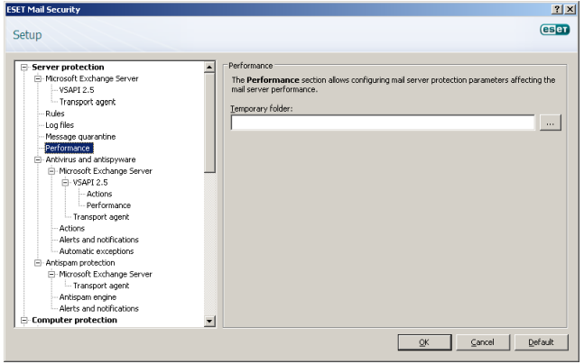Confirm settings with the OK button
This screenshot has height=364, width=584.
424,342
